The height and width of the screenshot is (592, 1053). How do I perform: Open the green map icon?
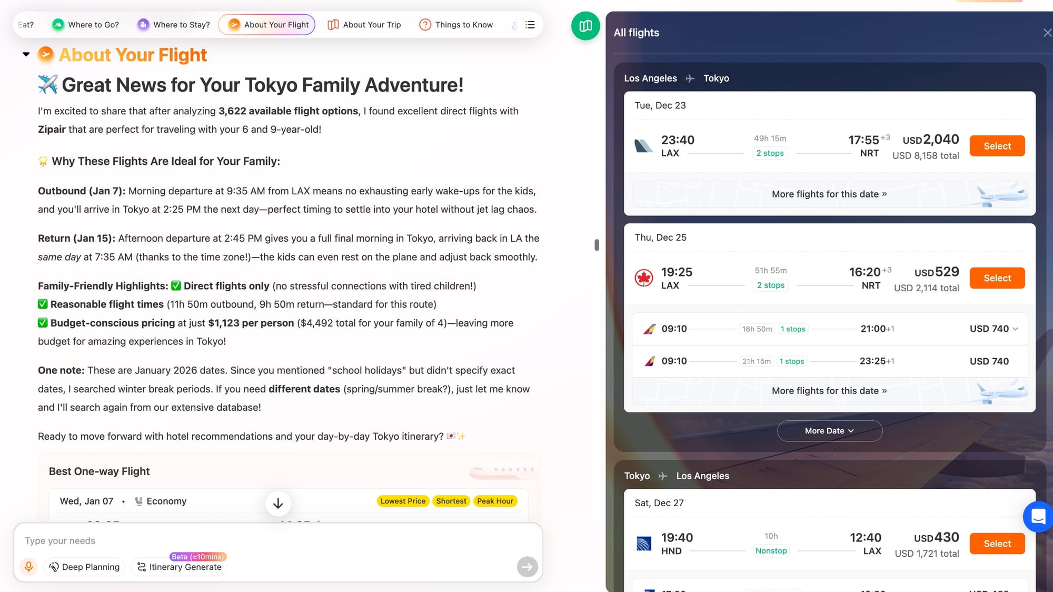click(585, 26)
